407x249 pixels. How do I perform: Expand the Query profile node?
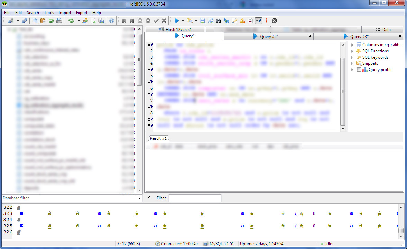(x=352, y=70)
